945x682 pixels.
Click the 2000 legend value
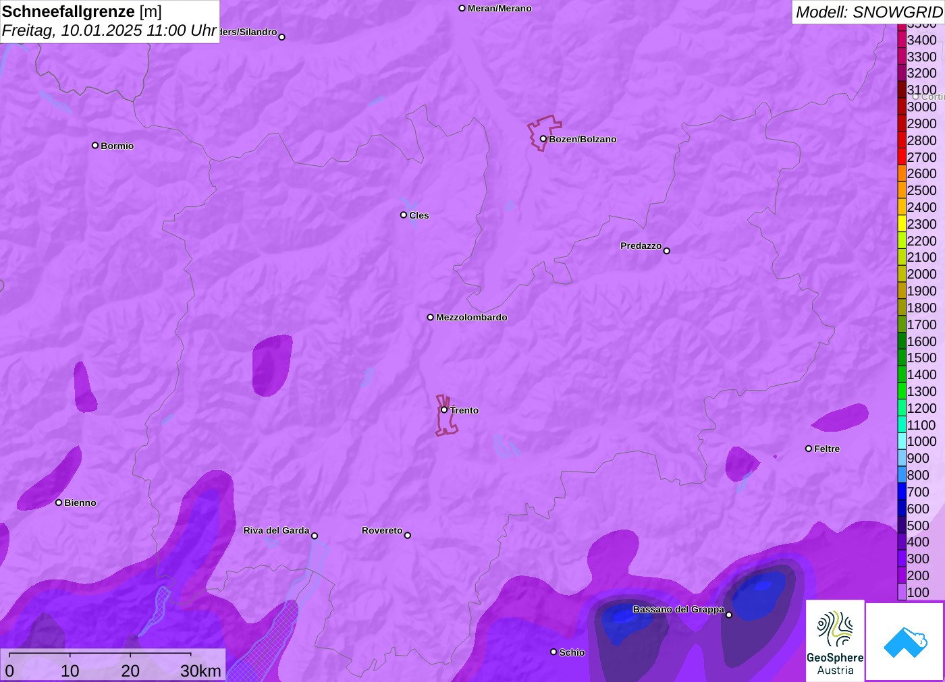tap(921, 274)
